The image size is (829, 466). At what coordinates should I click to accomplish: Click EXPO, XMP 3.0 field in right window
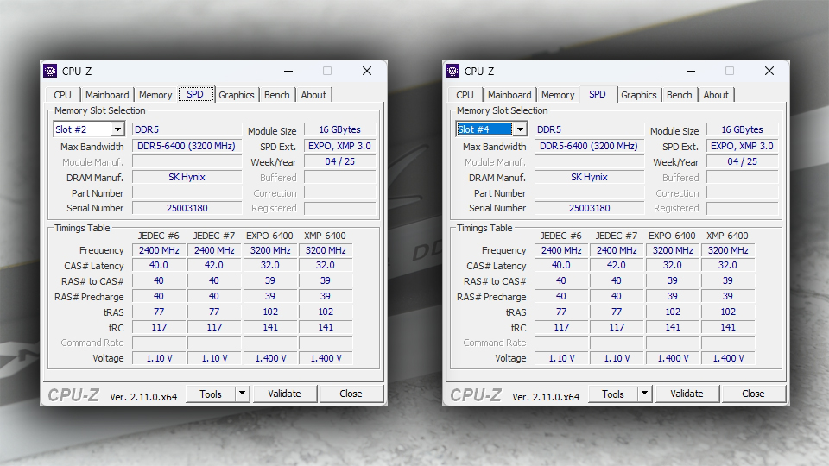pyautogui.click(x=743, y=146)
